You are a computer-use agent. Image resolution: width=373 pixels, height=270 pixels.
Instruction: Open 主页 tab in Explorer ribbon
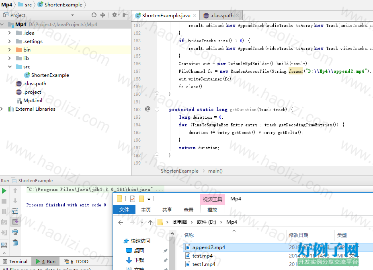(146, 210)
